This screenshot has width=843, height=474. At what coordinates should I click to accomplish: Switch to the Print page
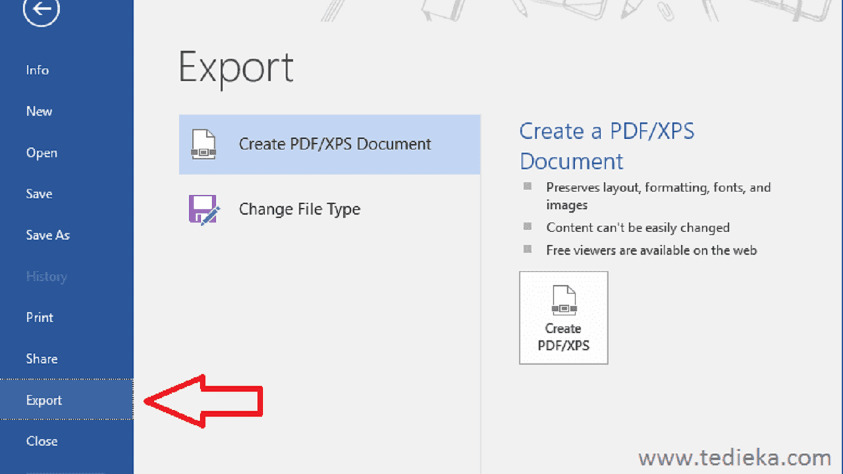[x=39, y=317]
